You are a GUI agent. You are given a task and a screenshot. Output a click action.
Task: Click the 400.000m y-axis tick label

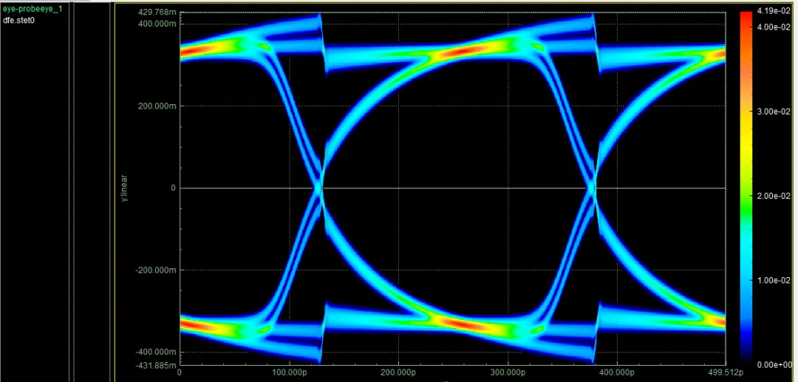157,24
